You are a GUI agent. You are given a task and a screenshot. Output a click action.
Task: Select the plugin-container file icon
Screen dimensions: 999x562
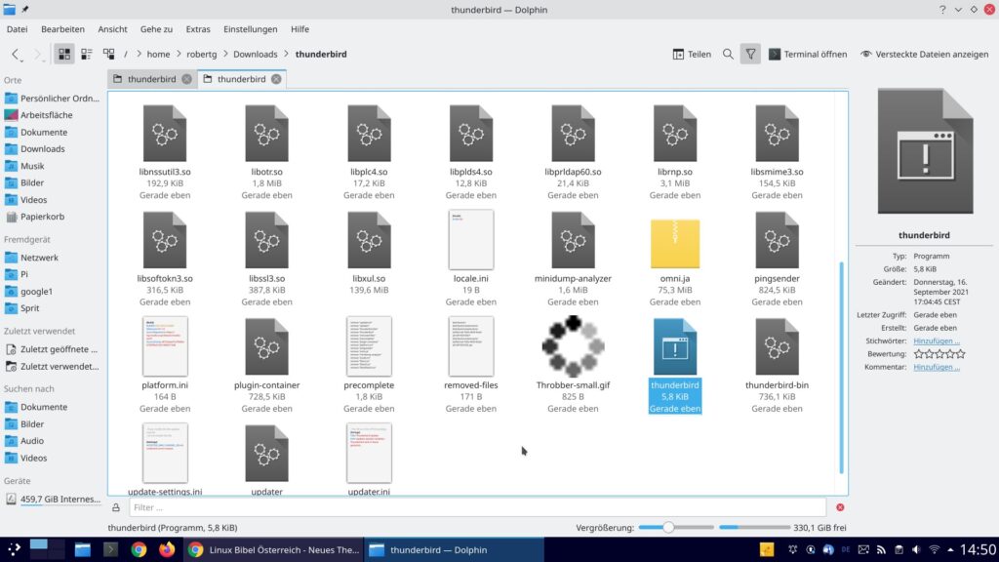click(x=267, y=346)
